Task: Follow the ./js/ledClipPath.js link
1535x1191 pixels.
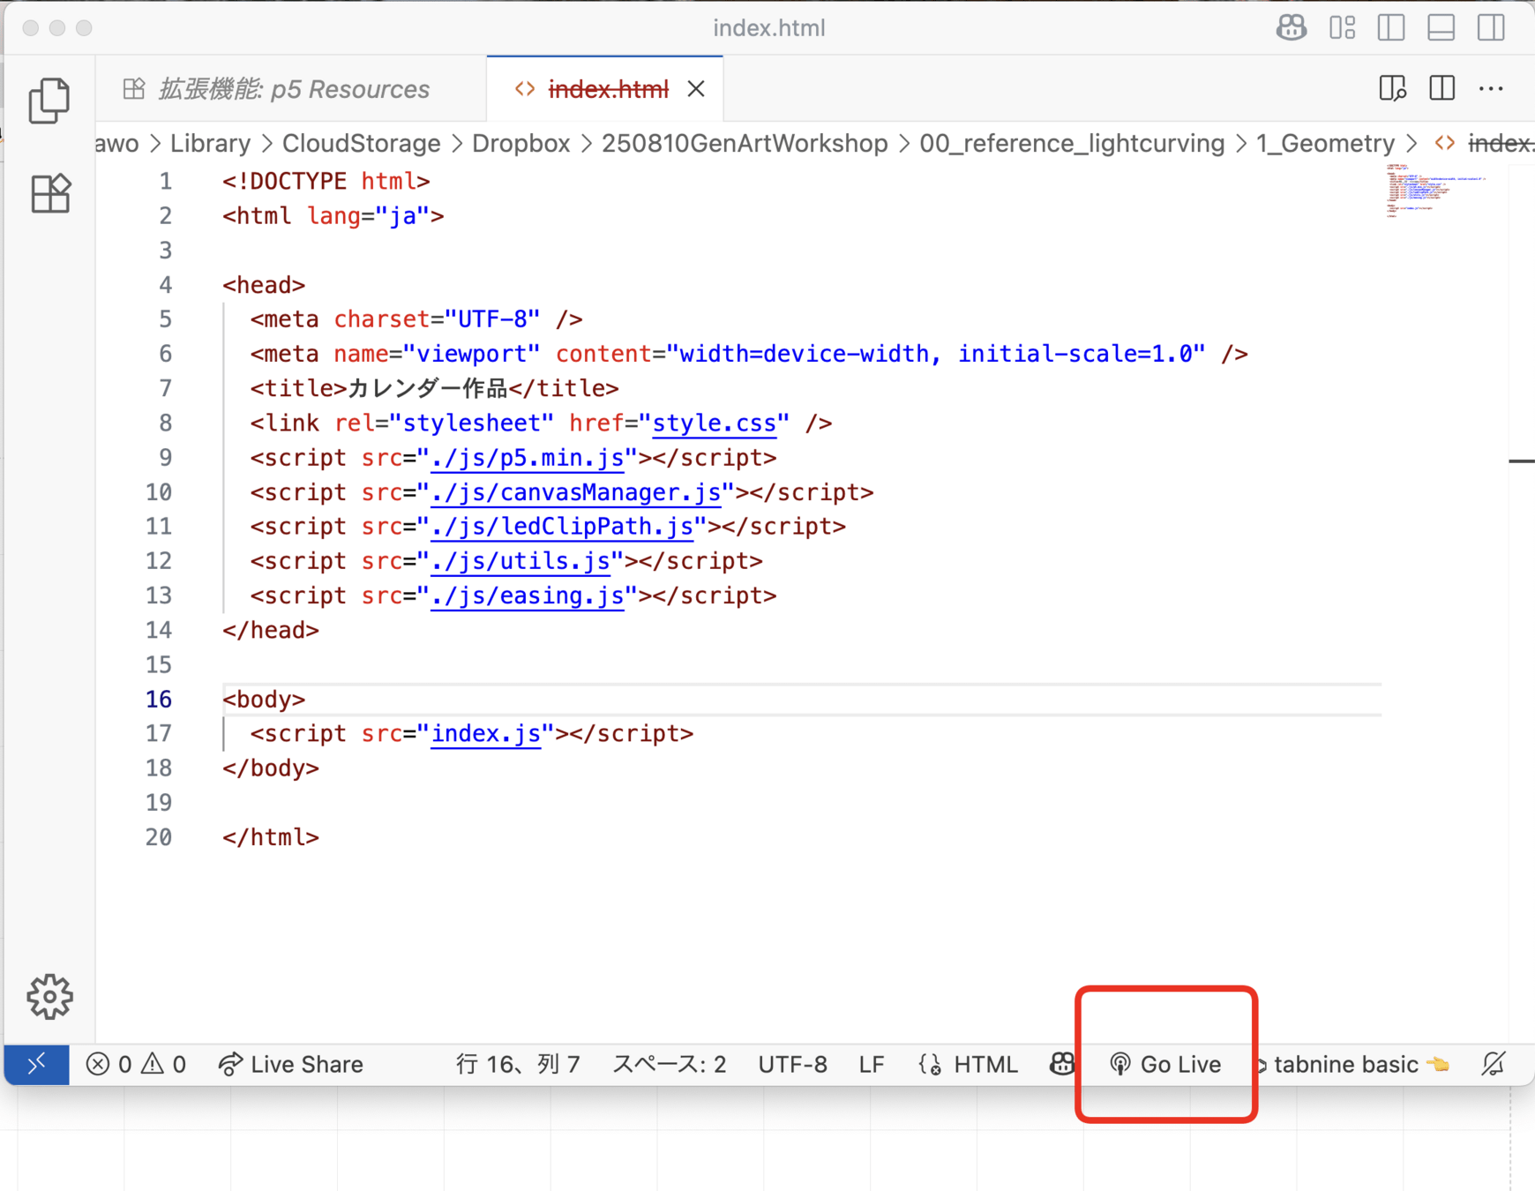Action: [x=561, y=527]
